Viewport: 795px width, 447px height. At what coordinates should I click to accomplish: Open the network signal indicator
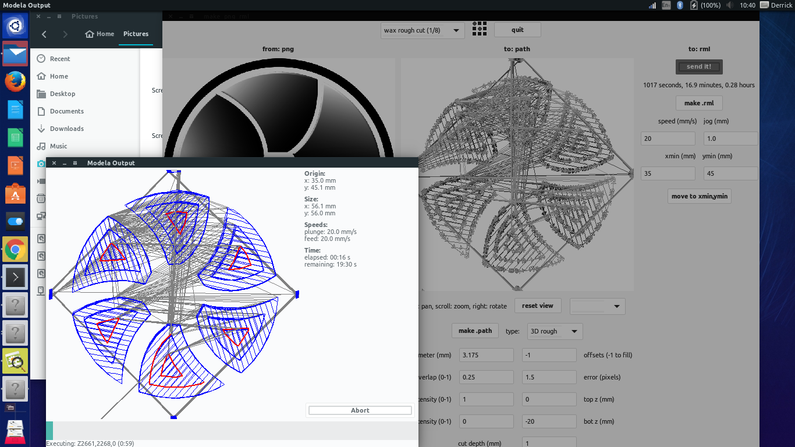652,5
